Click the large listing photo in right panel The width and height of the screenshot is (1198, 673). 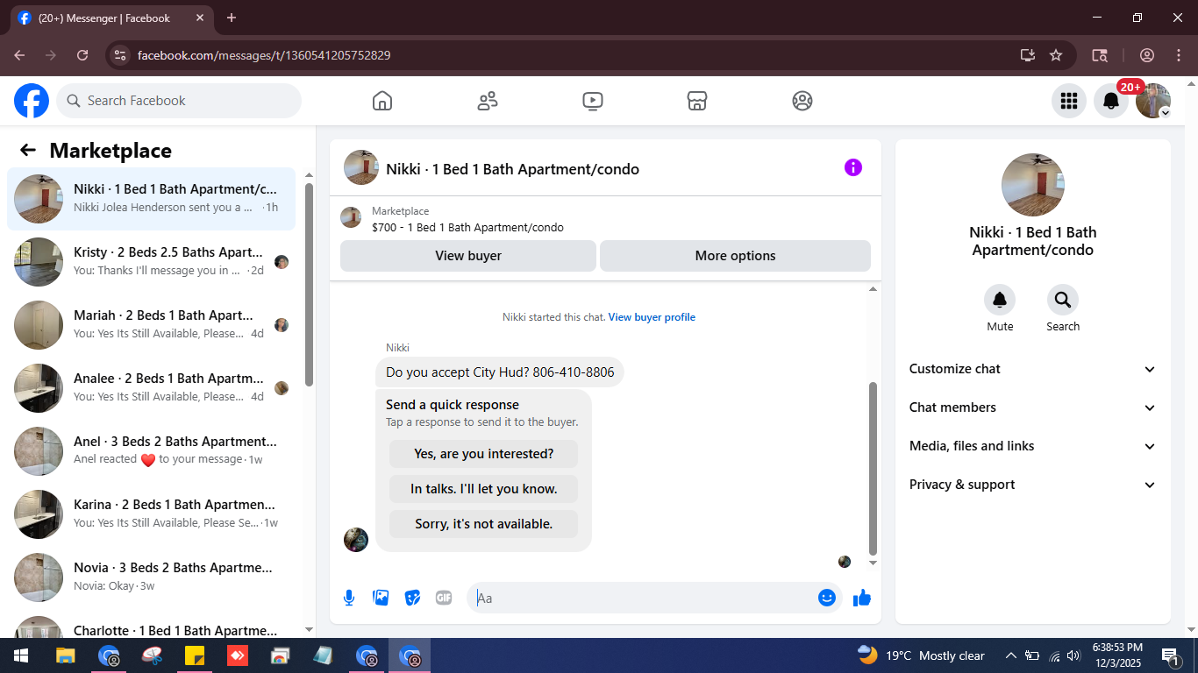[x=1033, y=185]
